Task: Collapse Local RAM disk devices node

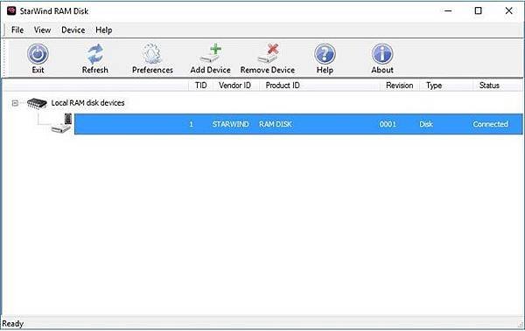Action: point(15,103)
